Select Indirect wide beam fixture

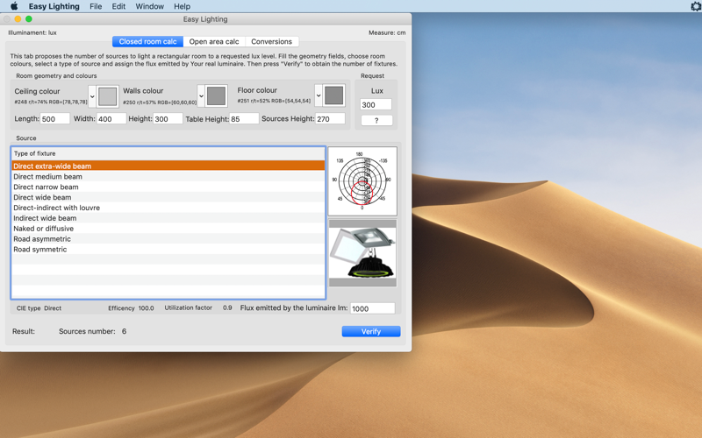[168, 218]
